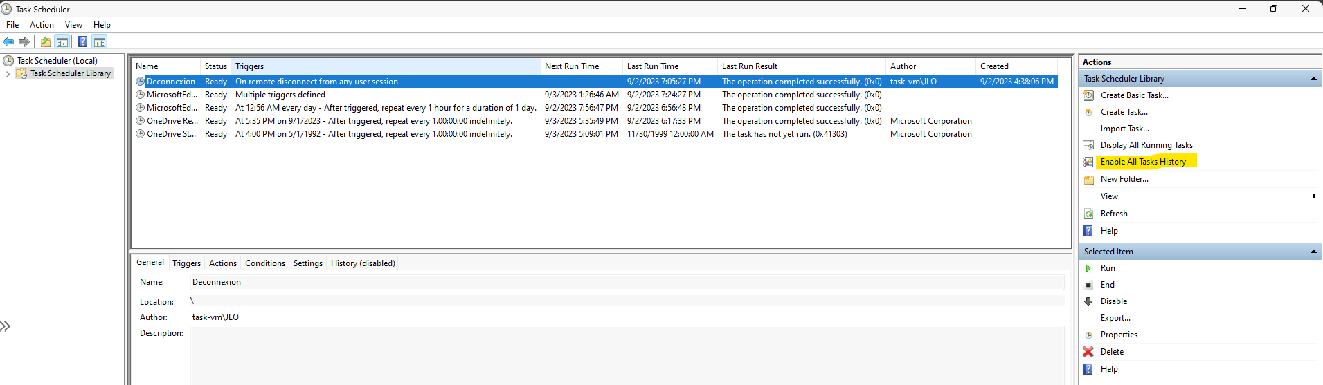Select the Deconnexion task row
This screenshot has width=1323, height=385.
coord(595,82)
